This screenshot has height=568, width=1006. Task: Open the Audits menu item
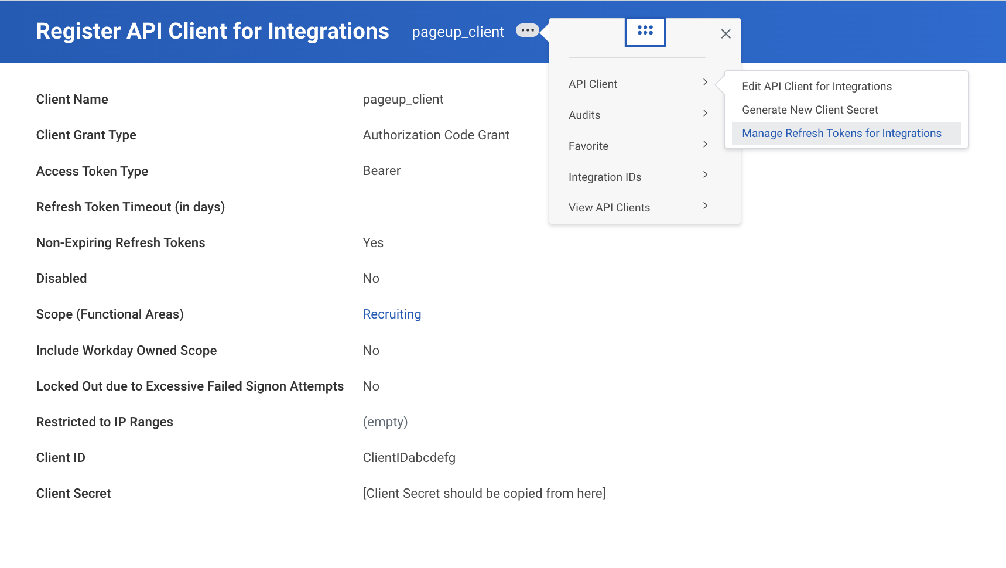[584, 115]
